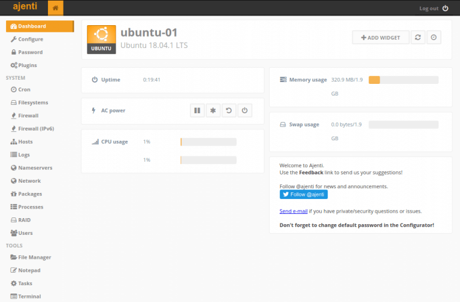The image size is (460, 302).
Task: Click the Log out link
Action: (x=429, y=8)
